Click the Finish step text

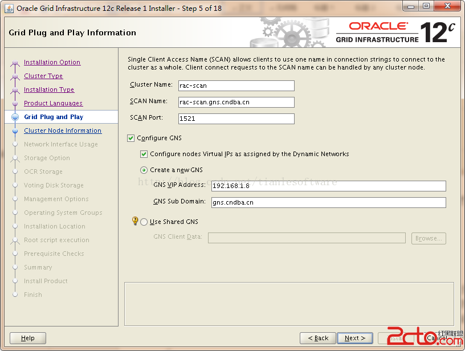pos(33,295)
